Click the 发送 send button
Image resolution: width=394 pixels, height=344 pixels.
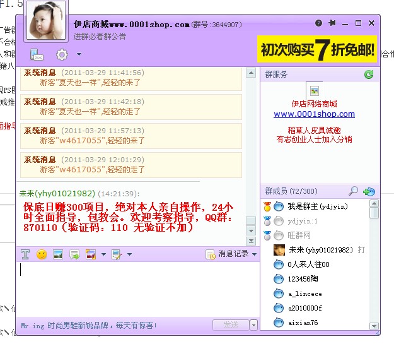231,325
